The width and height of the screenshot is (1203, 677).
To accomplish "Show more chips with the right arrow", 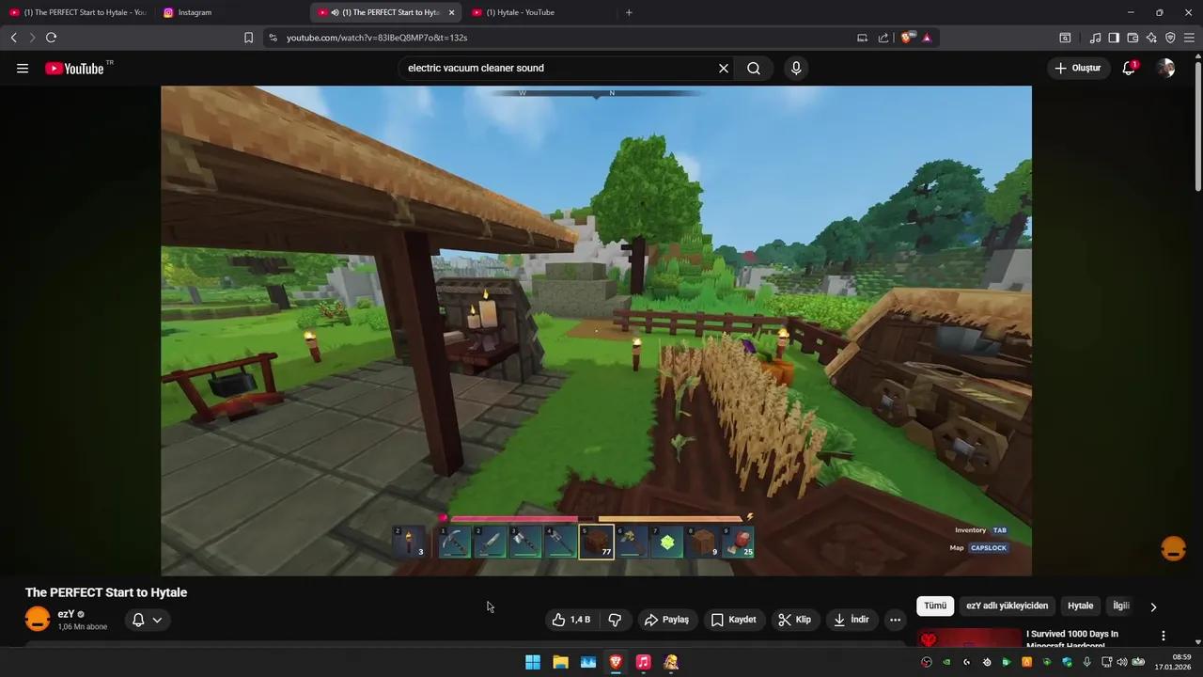I will pos(1153,606).
